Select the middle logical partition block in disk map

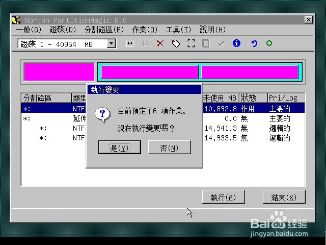tap(150, 72)
